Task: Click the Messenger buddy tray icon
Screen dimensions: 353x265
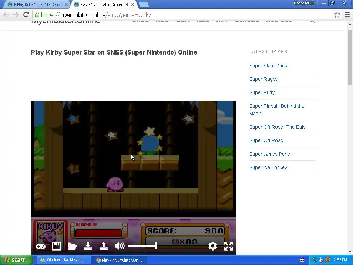Action: click(x=321, y=260)
